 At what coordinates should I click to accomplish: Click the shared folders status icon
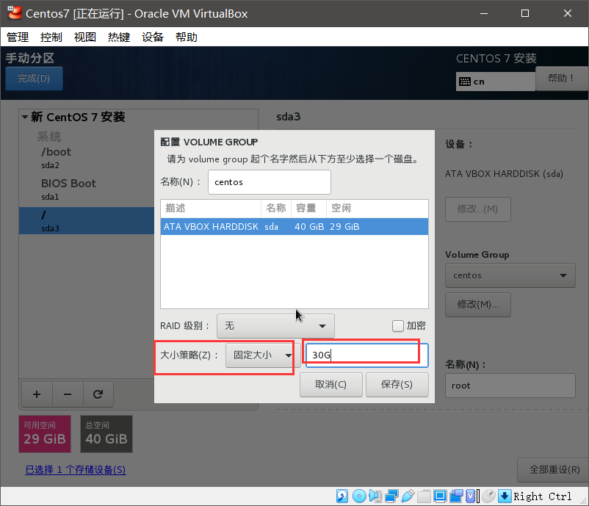[x=423, y=496]
